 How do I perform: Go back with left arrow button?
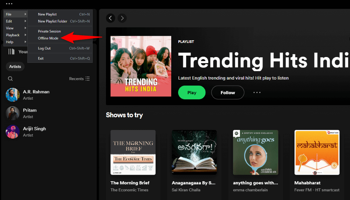[x=110, y=18]
